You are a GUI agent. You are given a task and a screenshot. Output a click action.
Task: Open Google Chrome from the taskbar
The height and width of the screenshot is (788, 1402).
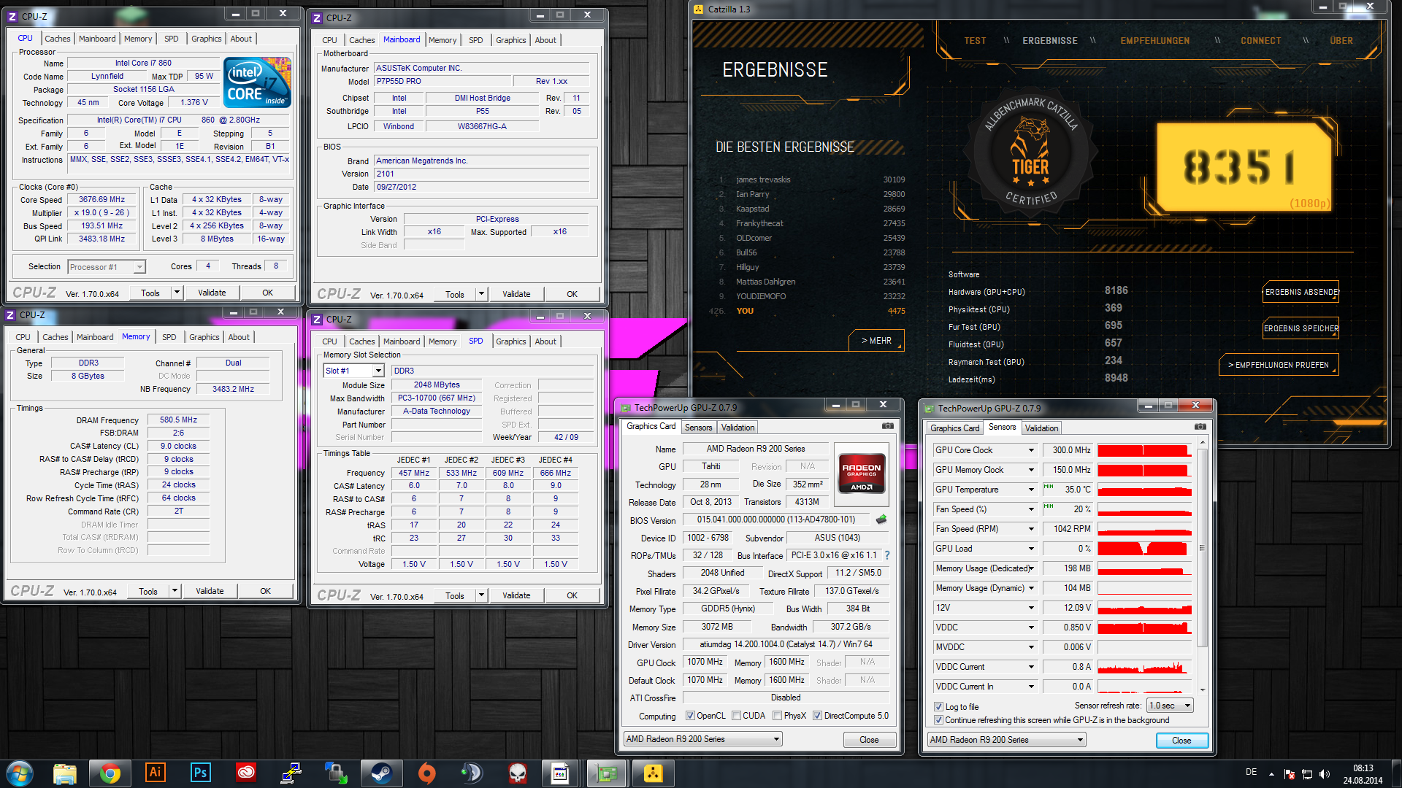tap(110, 773)
